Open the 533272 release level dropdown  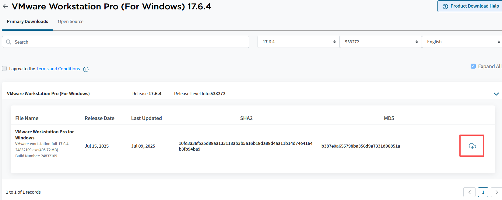point(381,42)
